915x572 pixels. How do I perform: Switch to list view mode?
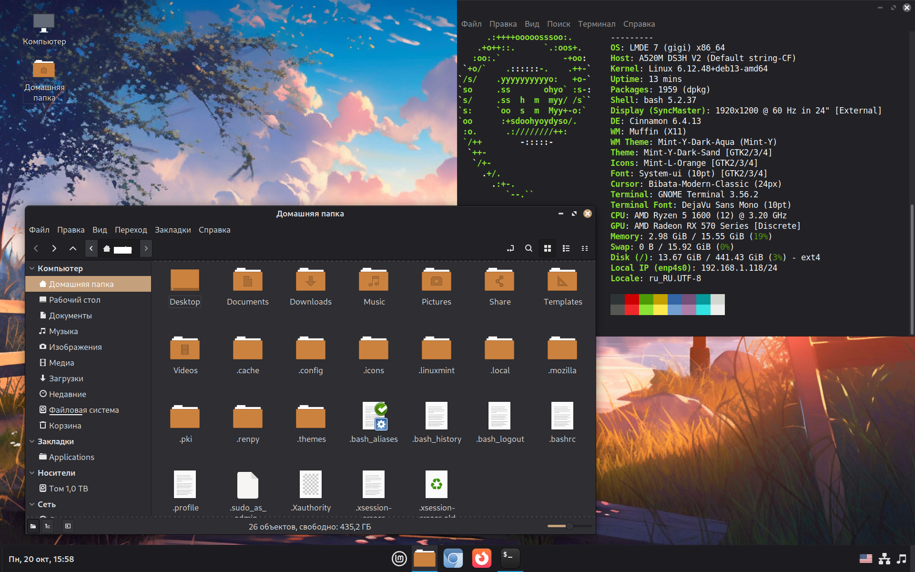(x=566, y=248)
